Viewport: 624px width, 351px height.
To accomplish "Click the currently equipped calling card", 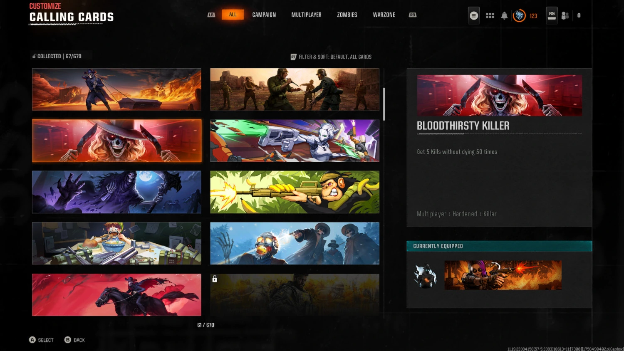I will pos(503,275).
